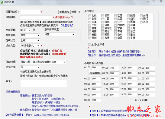Open the 设置方法 link

[67, 25]
